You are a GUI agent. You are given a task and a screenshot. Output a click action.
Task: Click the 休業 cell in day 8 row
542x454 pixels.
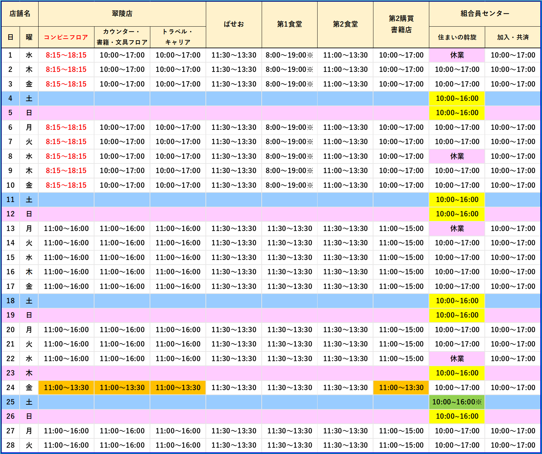point(457,156)
